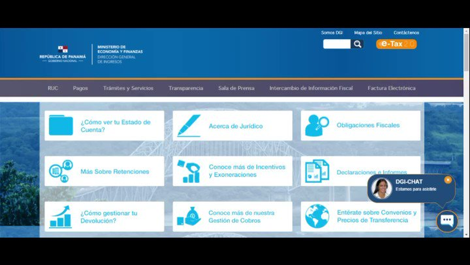Click the e-Tax 2.0 button
Image resolution: width=470 pixels, height=265 pixels.
click(x=396, y=44)
